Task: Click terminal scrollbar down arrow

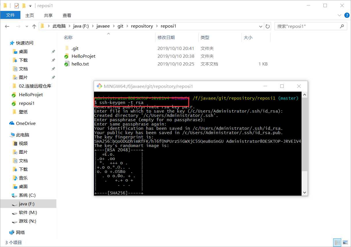Action: click(x=304, y=192)
